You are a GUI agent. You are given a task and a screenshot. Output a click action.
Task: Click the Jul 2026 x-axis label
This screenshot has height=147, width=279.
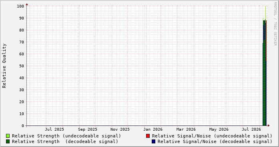(x=251, y=129)
